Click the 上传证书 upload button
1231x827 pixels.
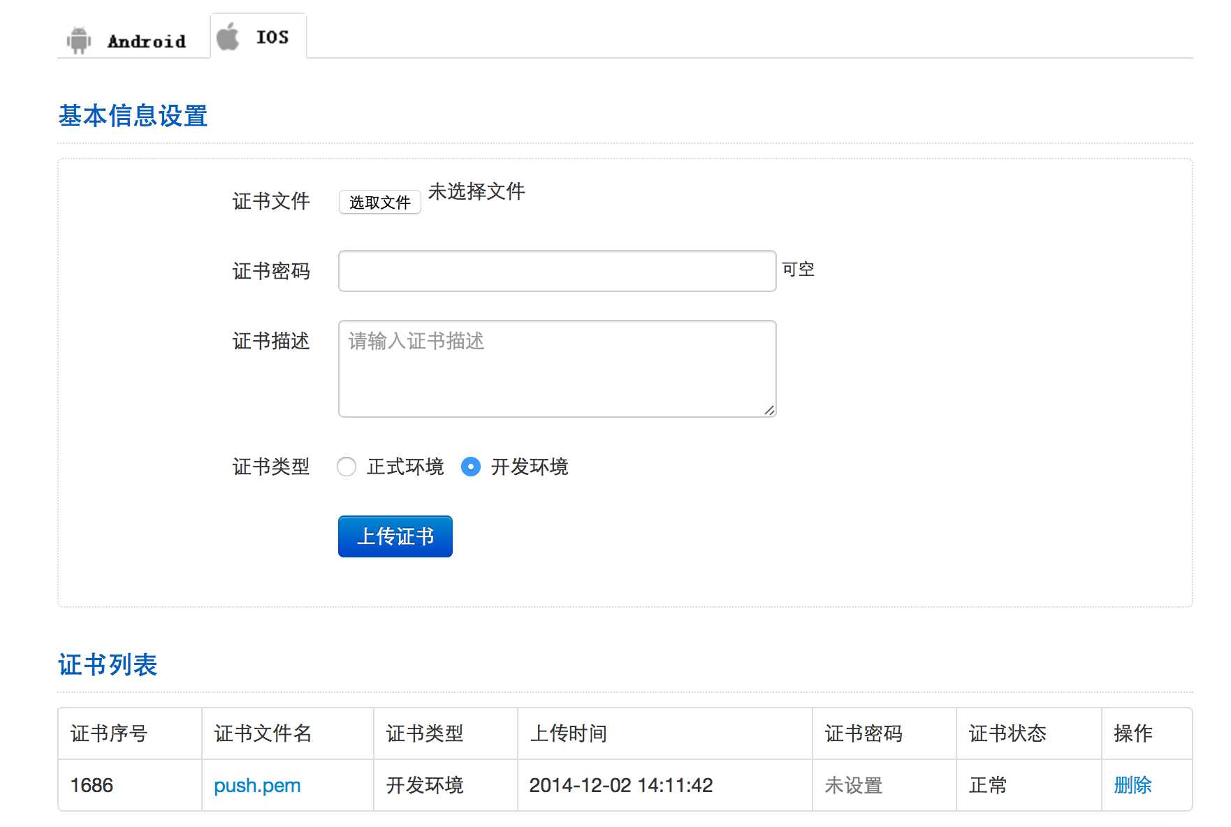(395, 536)
